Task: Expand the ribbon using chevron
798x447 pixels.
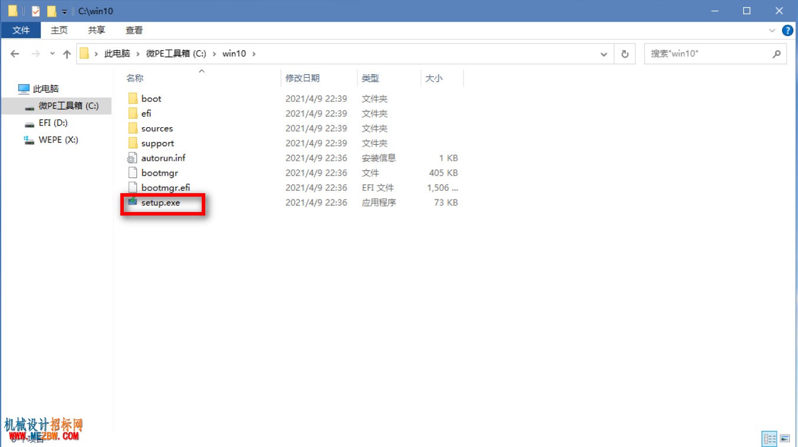Action: coord(772,30)
